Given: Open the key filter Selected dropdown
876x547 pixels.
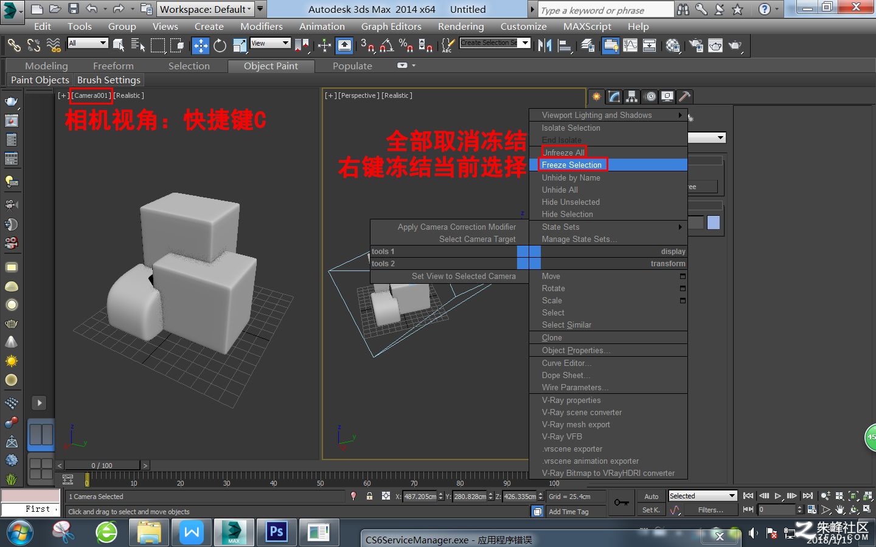Looking at the screenshot, I should click(x=703, y=496).
